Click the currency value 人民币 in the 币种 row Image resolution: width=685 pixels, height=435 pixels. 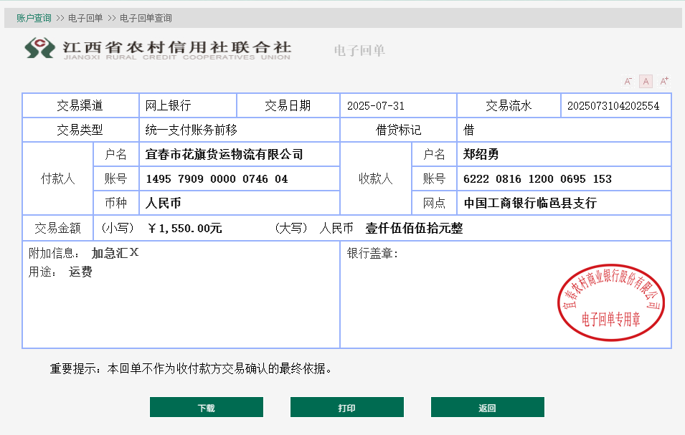point(163,204)
